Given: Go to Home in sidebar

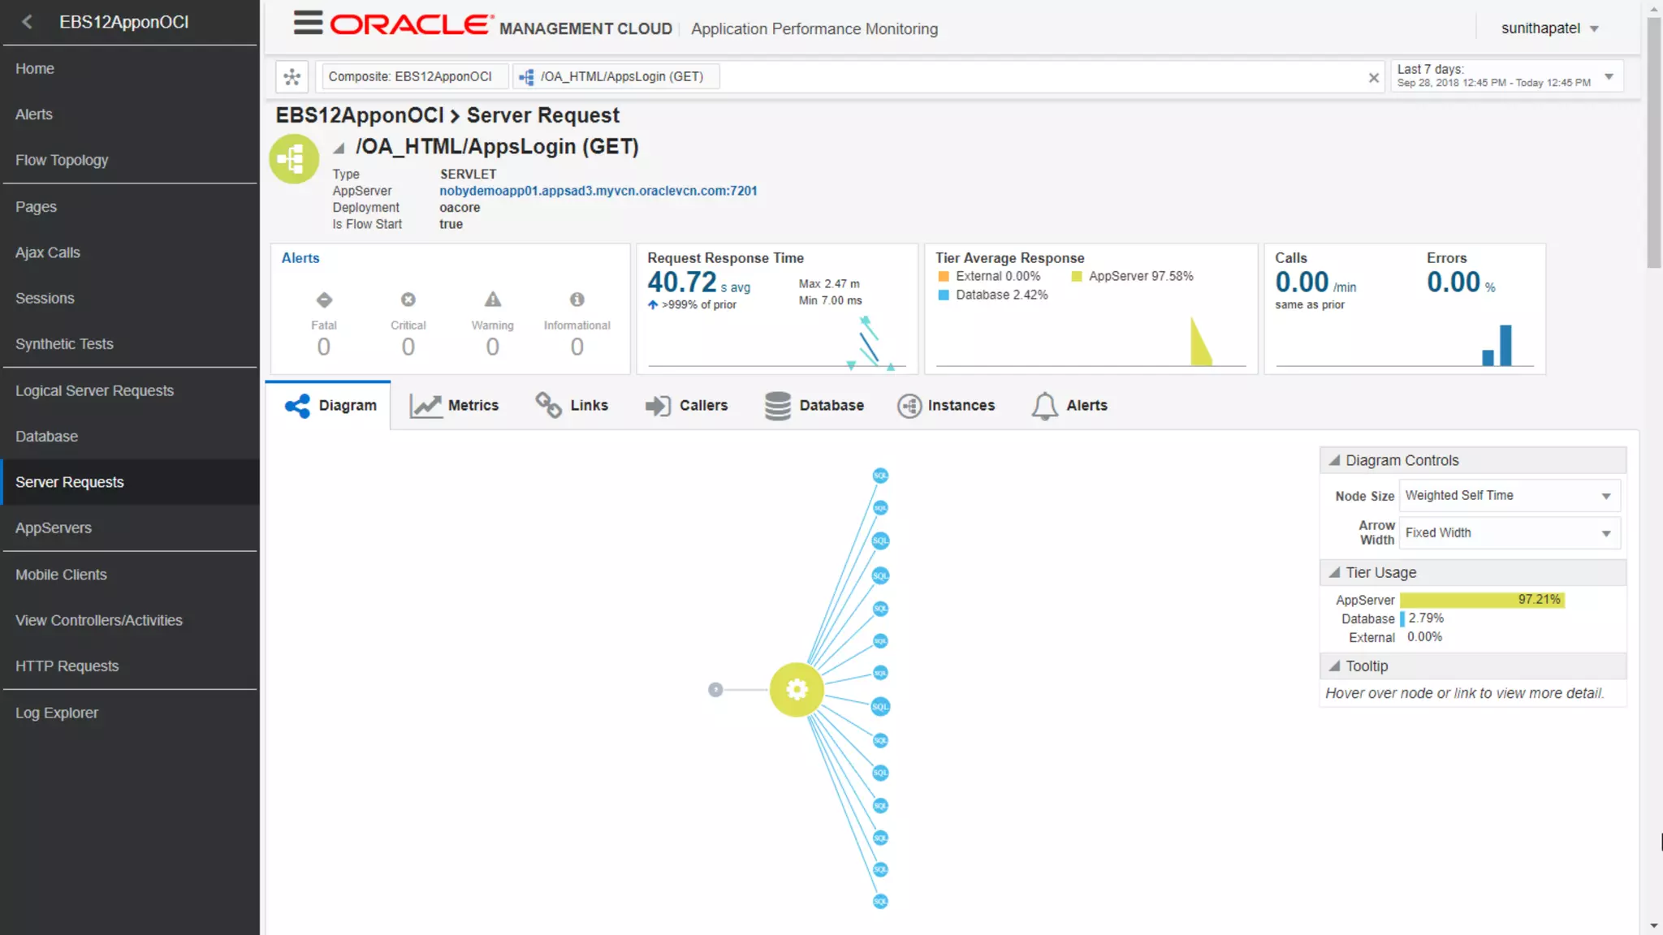Looking at the screenshot, I should (130, 69).
